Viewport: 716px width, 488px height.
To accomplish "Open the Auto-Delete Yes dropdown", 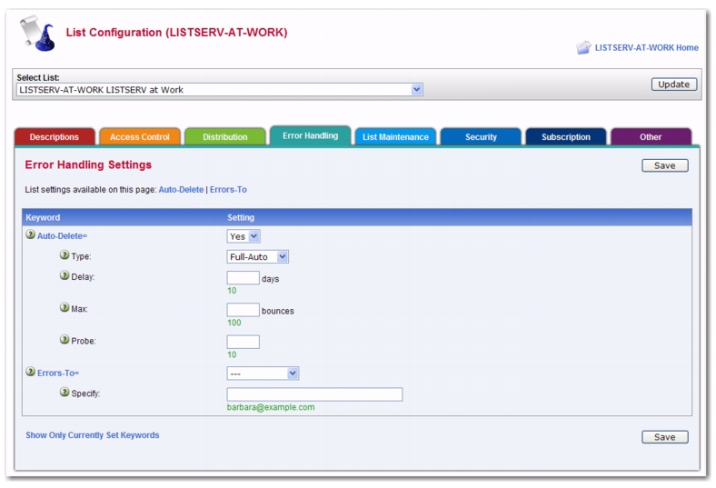I will 244,236.
